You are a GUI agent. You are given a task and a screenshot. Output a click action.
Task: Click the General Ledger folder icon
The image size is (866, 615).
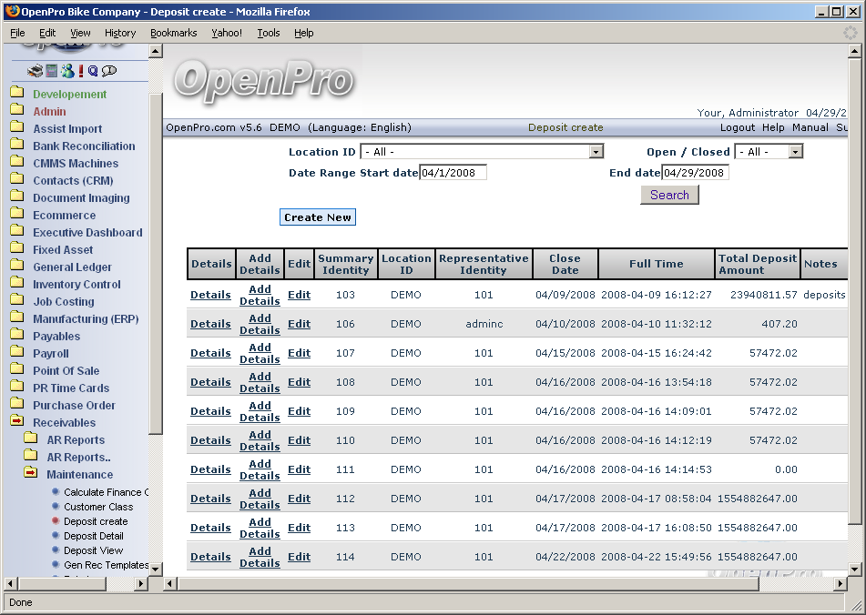click(x=17, y=267)
